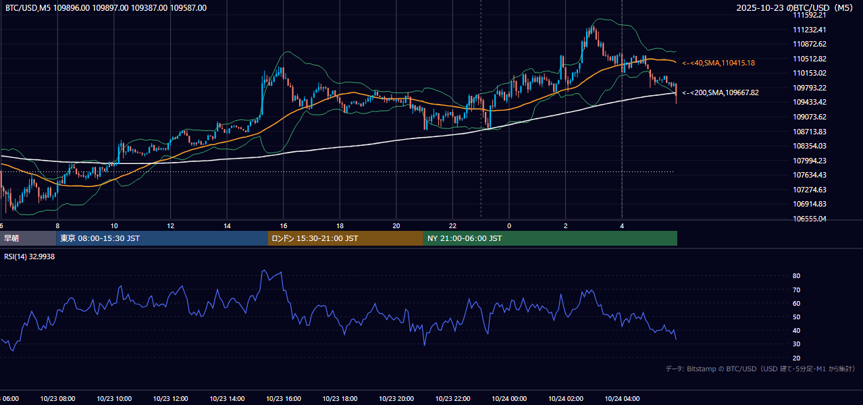The width and height of the screenshot is (863, 405).
Task: Click RSI axis level 30
Action: click(796, 344)
